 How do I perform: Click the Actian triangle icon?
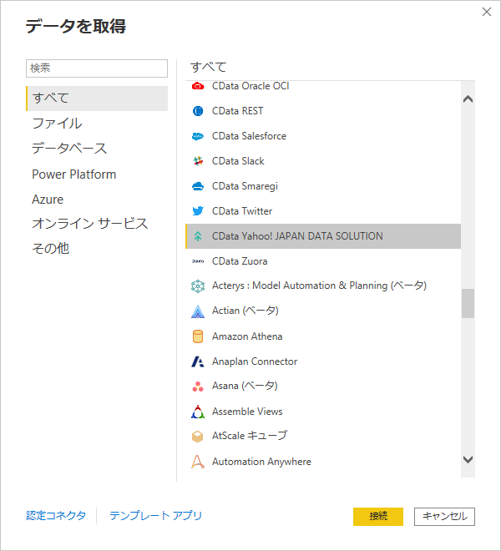(198, 311)
